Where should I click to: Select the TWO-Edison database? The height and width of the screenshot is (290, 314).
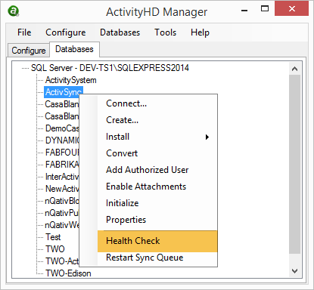[68, 273]
